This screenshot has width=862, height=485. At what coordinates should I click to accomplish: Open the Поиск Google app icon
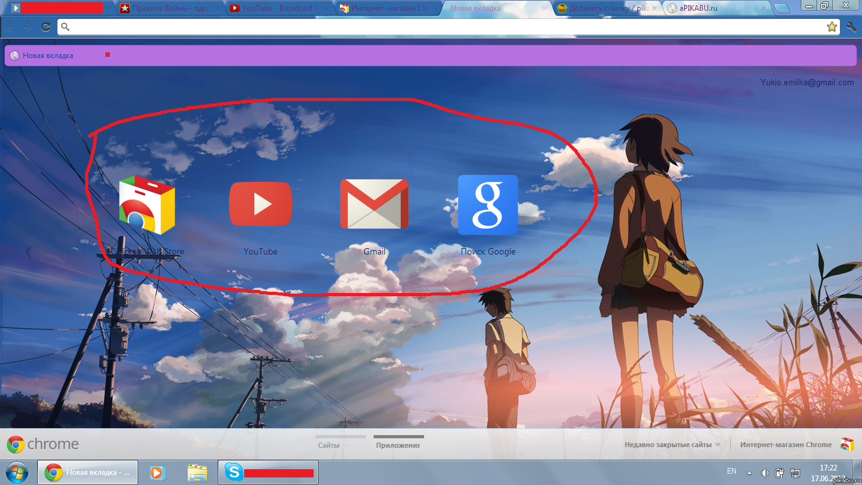point(488,204)
